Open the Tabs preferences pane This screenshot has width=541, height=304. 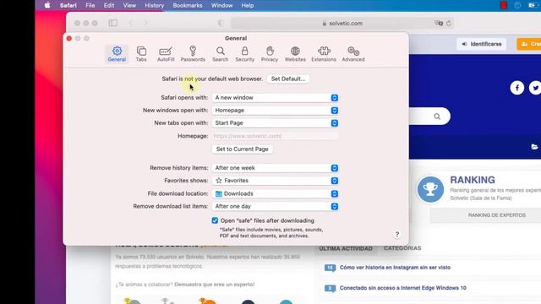141,54
